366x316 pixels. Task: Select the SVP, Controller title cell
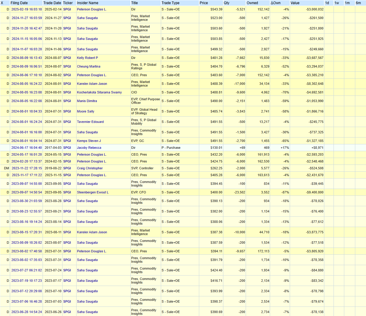click(142, 168)
